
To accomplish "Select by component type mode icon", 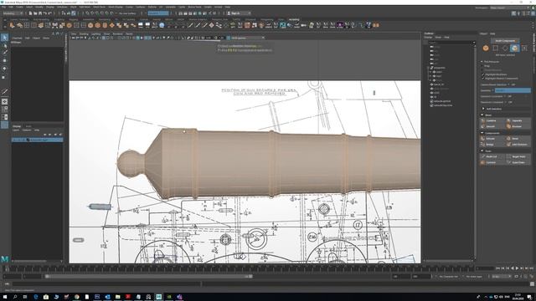I will pyautogui.click(x=74, y=13).
